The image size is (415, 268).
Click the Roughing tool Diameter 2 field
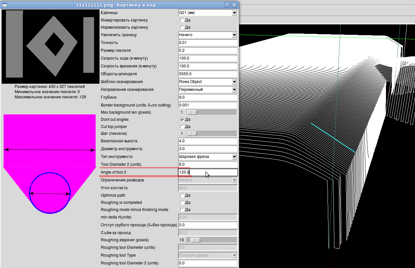click(x=207, y=263)
